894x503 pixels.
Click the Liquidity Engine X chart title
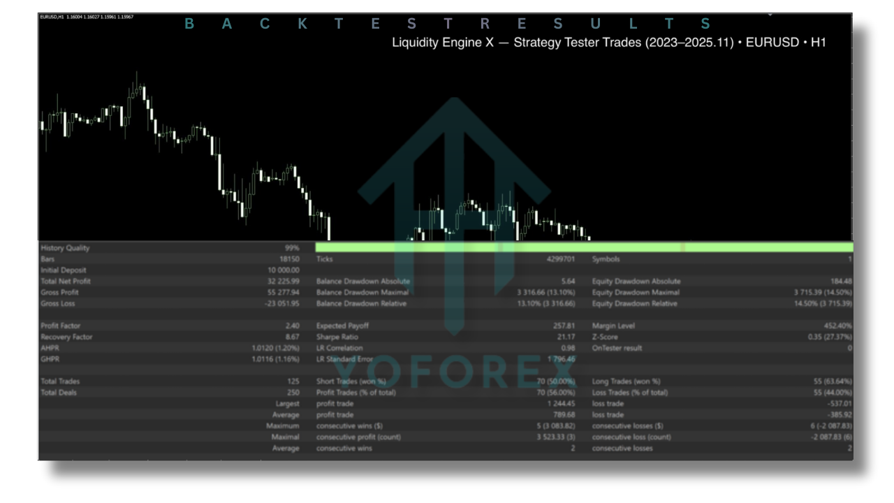[x=609, y=43]
